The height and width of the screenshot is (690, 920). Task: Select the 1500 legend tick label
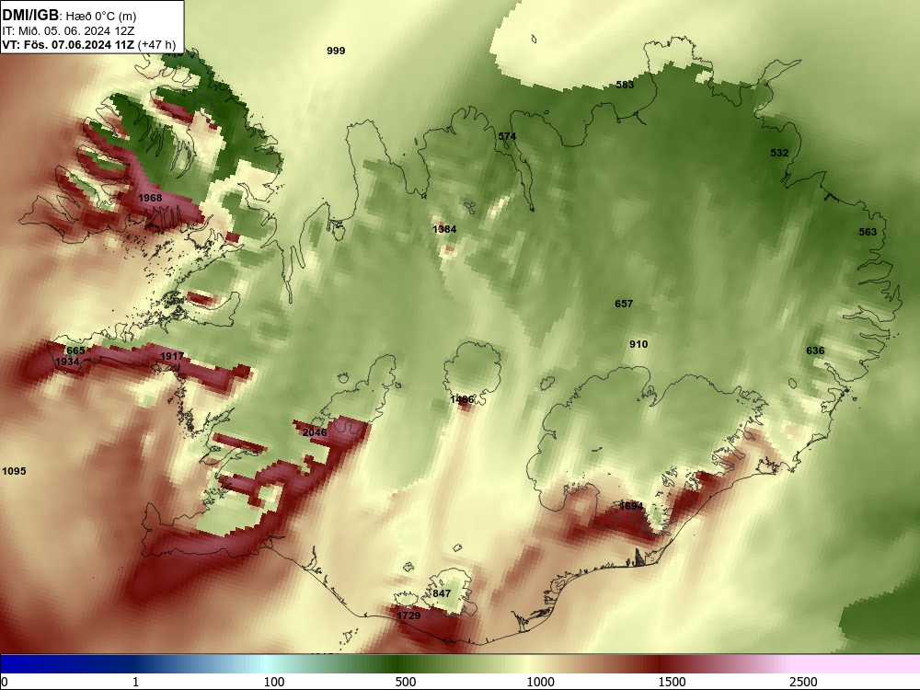pos(672,682)
